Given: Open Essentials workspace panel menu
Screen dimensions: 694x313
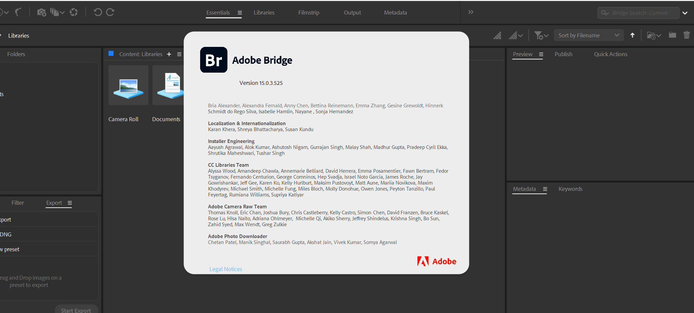Looking at the screenshot, I should pyautogui.click(x=240, y=13).
